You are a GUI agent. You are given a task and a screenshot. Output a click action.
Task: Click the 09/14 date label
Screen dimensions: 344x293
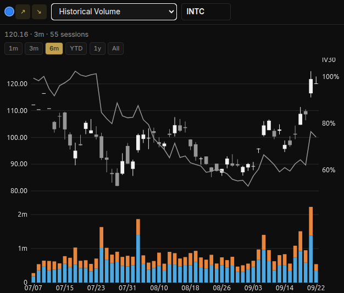tap(285, 288)
